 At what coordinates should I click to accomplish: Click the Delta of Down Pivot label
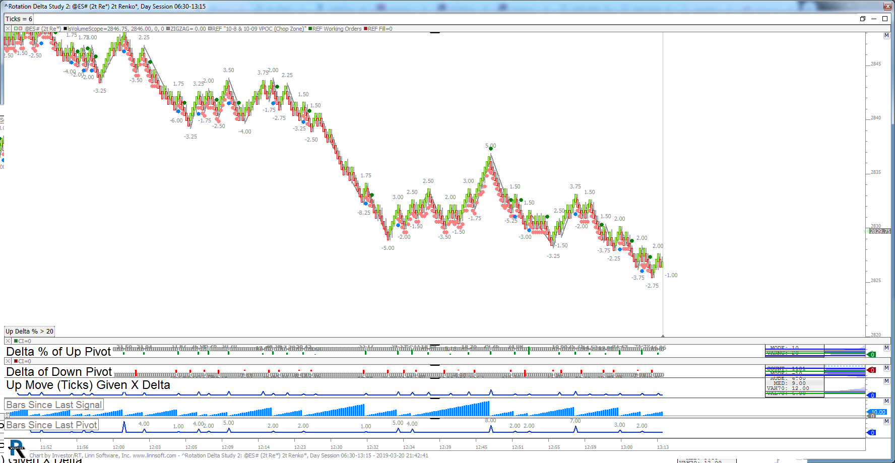point(59,372)
